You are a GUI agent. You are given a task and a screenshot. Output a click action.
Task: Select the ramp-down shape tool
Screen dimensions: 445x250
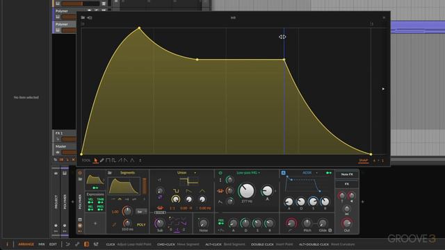pos(126,160)
